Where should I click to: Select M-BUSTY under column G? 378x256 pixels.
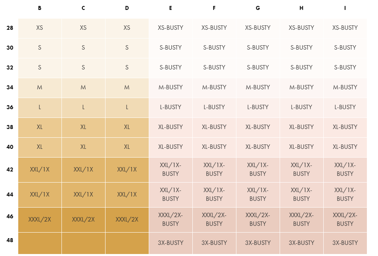(x=258, y=87)
